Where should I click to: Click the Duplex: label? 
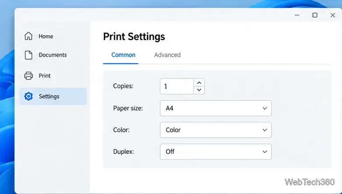pos(123,152)
